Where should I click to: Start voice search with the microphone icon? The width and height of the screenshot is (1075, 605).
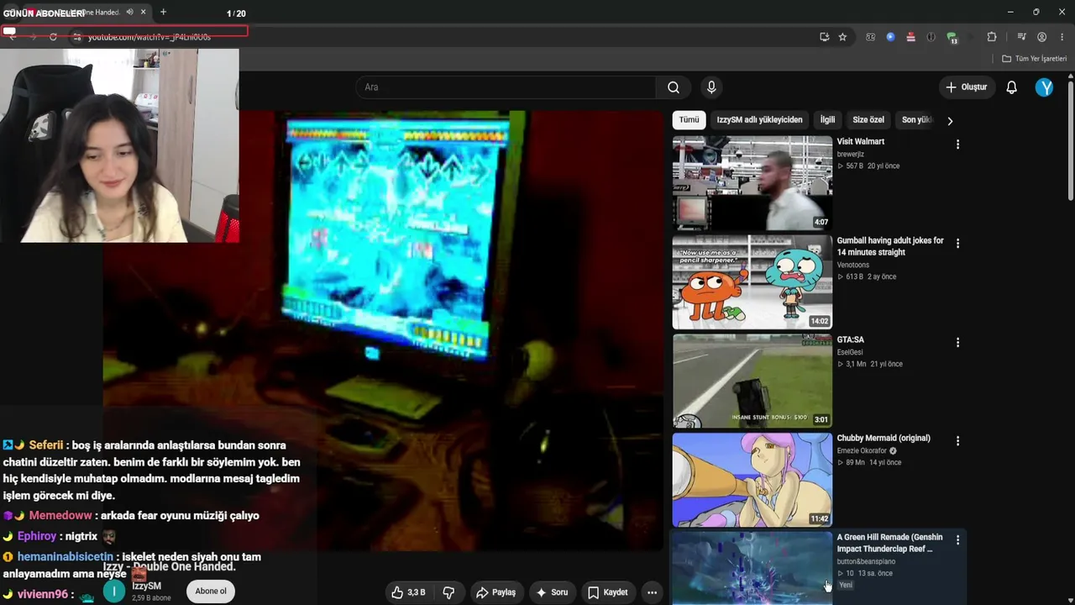point(711,87)
